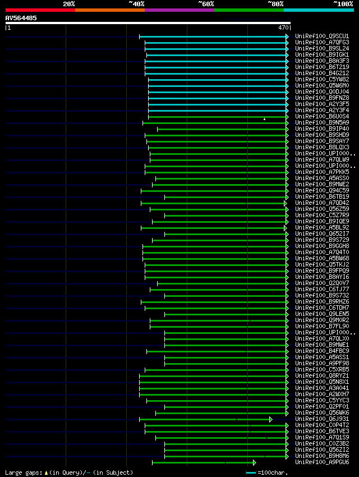Click the Large gaps legend text
This screenshot has height=477, width=359.
pos(69,473)
